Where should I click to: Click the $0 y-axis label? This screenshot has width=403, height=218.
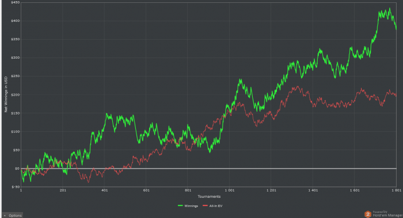coord(17,169)
